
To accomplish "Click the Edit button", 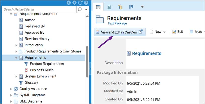I will [178, 32].
